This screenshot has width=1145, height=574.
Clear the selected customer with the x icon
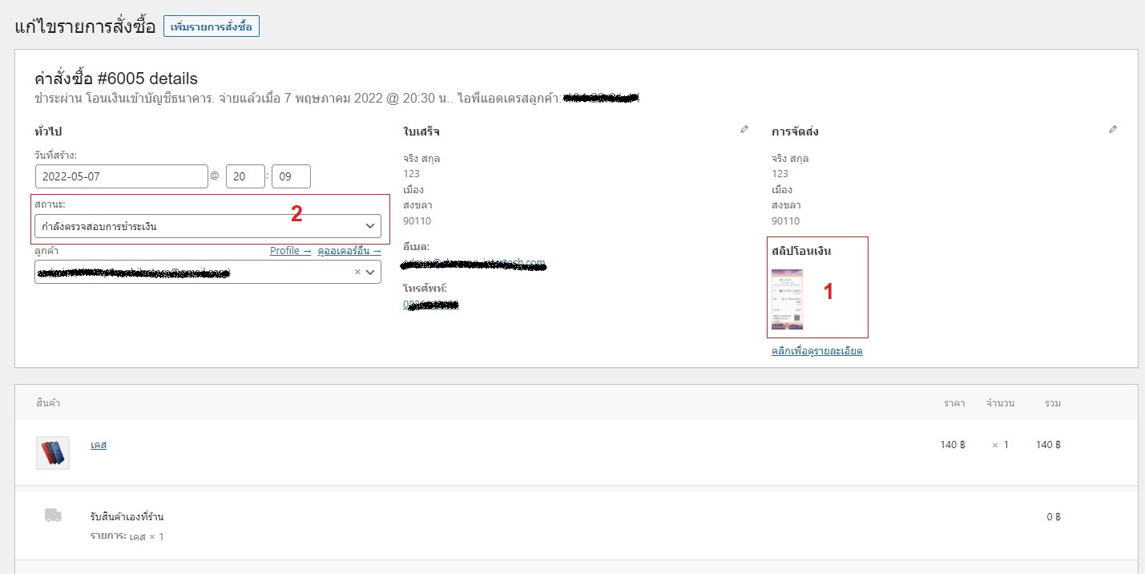[357, 273]
